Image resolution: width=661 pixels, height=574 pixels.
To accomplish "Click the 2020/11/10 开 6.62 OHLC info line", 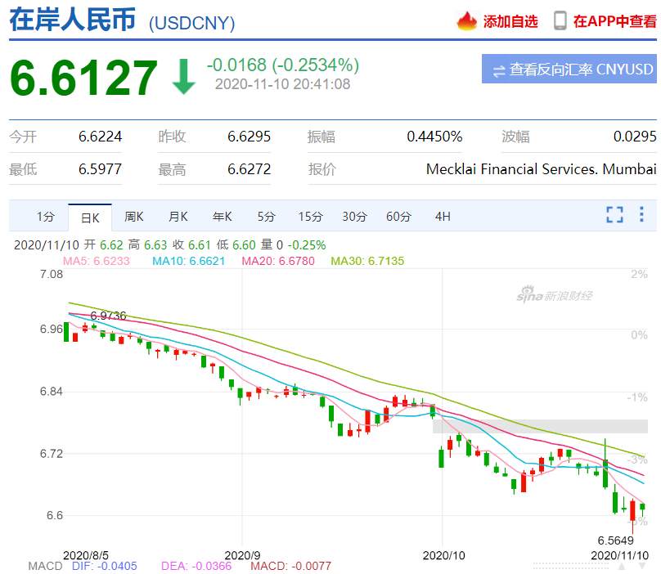I will [x=170, y=244].
